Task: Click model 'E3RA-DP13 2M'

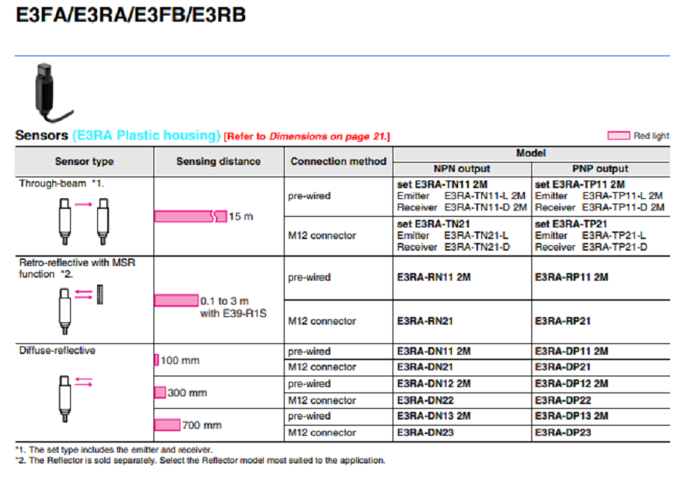Action: click(571, 416)
